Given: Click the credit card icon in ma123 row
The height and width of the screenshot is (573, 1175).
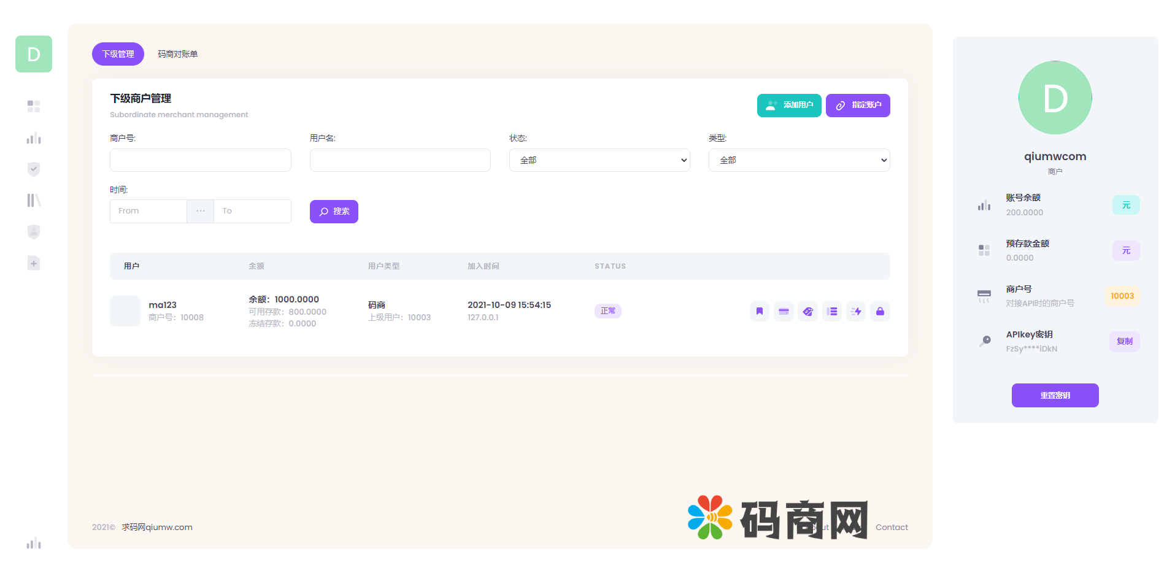Looking at the screenshot, I should [x=784, y=312].
